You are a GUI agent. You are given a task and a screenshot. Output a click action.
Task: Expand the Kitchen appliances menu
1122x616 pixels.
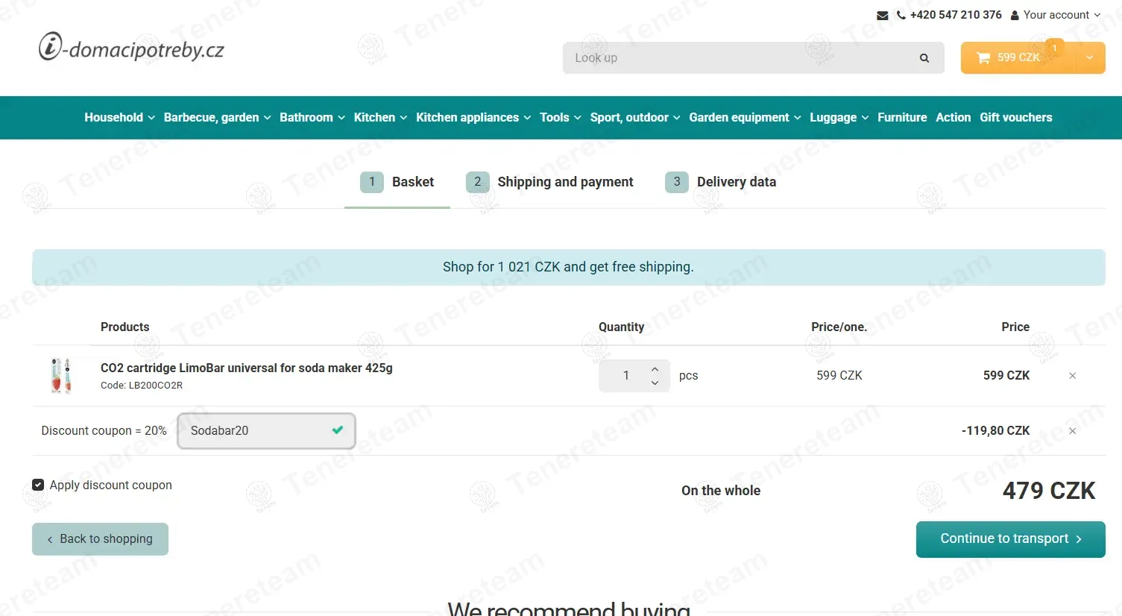(x=473, y=118)
